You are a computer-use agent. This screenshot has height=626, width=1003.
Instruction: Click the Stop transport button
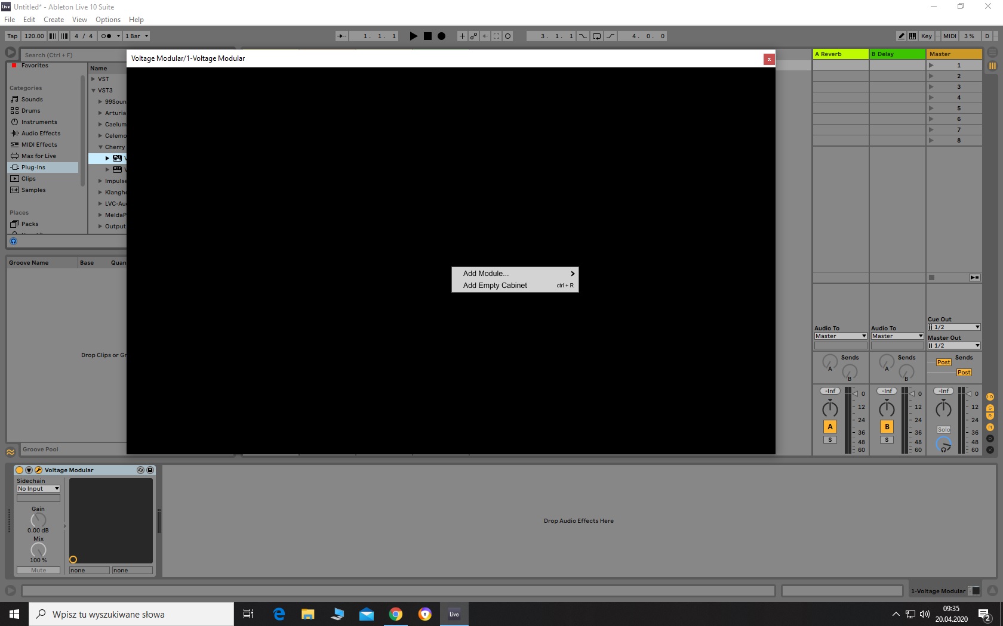[x=427, y=36]
